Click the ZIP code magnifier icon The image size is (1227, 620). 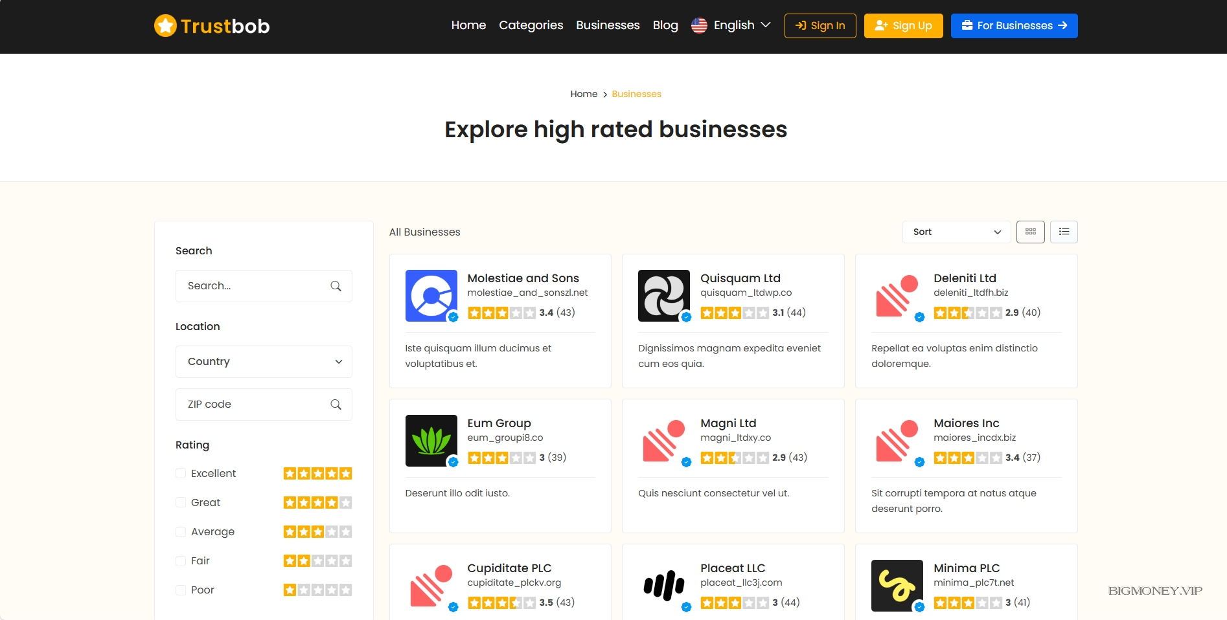pyautogui.click(x=336, y=404)
